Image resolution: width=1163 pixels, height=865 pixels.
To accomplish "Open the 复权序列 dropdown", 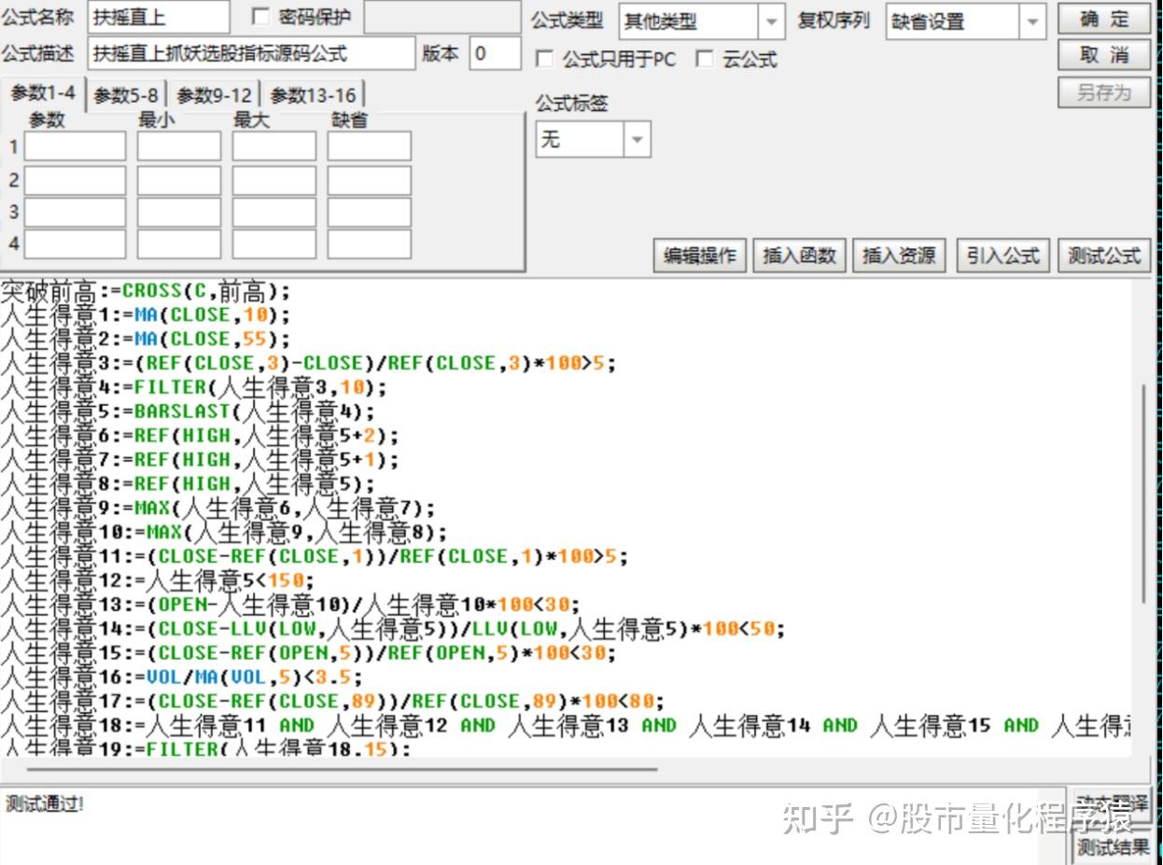I will (1032, 21).
